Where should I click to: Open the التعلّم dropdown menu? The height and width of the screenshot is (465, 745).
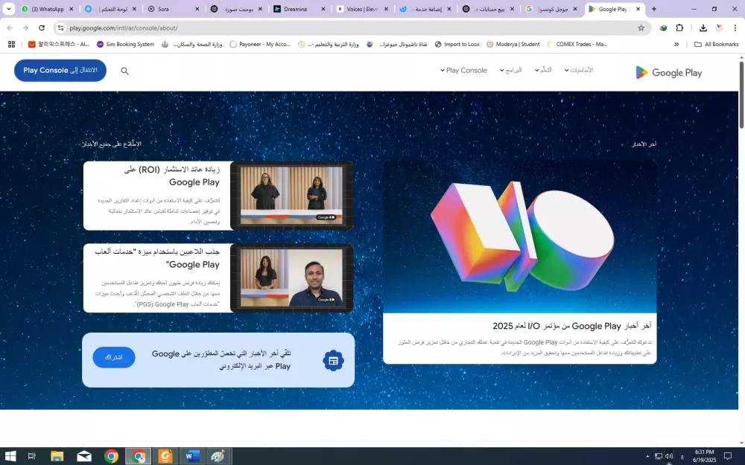(x=543, y=70)
